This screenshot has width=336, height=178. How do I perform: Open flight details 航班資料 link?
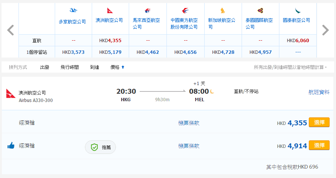319,92
